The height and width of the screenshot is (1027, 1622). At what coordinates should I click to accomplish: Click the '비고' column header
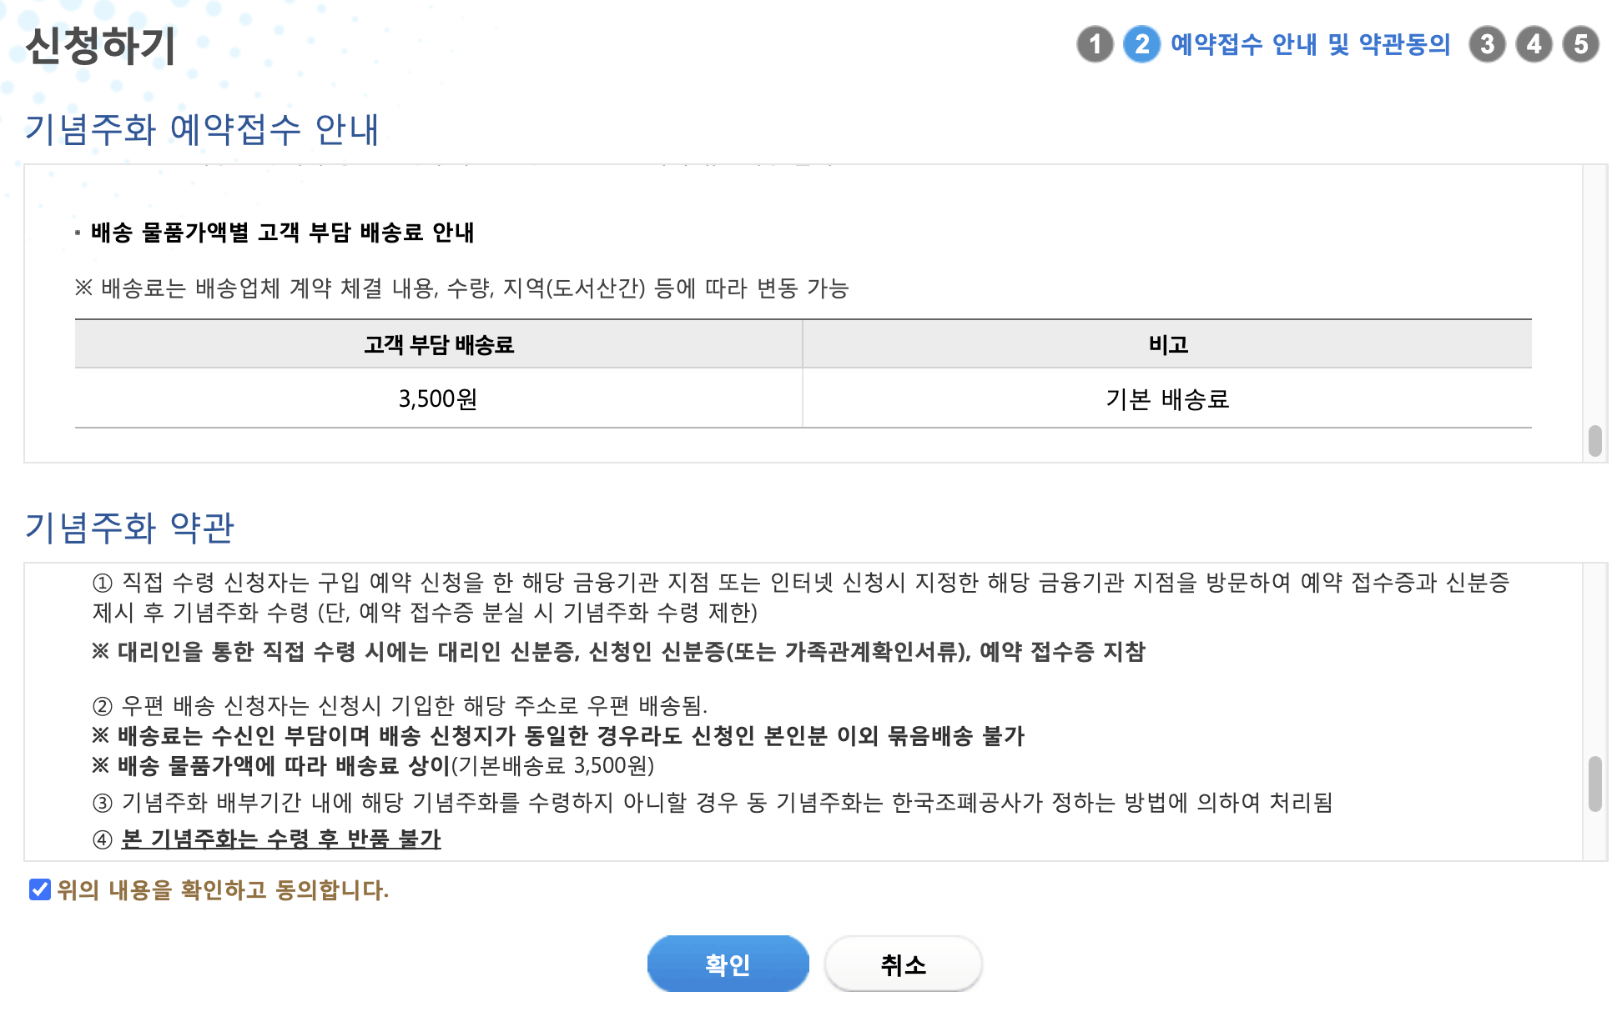tap(1167, 344)
